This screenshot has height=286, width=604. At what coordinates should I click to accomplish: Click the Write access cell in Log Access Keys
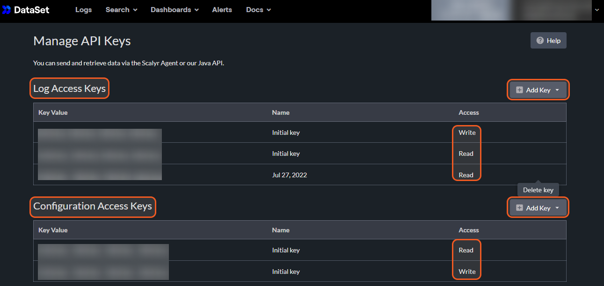[467, 133]
